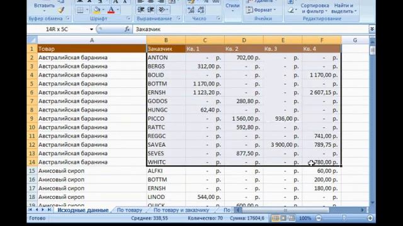403x226 pixels.
Task: Select the cell with 2 607,15 р.
Action: click(x=322, y=92)
